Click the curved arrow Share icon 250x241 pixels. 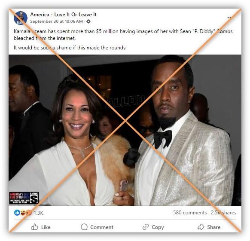coord(201,227)
